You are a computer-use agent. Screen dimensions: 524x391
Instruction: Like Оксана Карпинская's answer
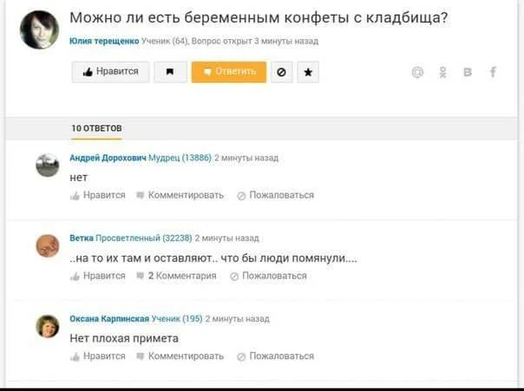tap(98, 356)
